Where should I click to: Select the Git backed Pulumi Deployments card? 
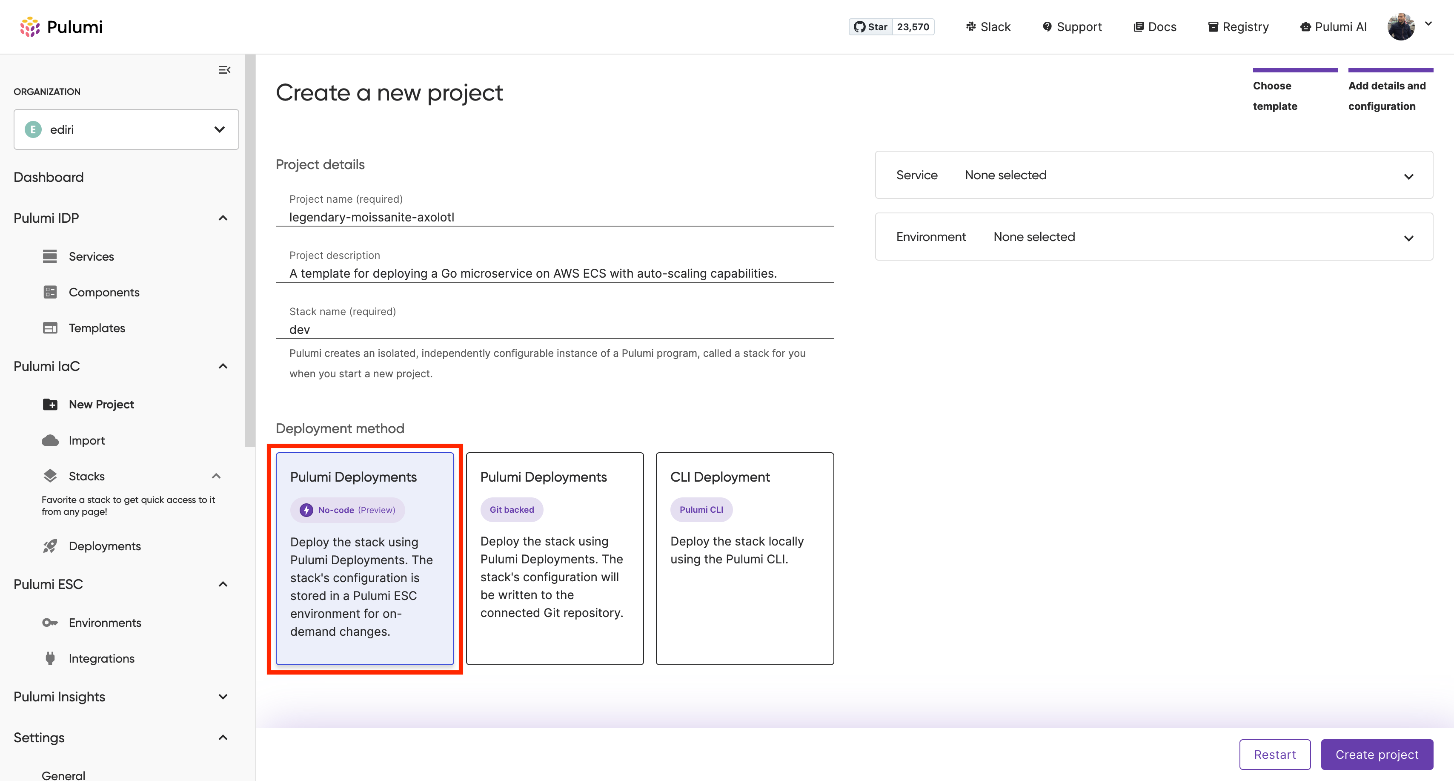[554, 559]
